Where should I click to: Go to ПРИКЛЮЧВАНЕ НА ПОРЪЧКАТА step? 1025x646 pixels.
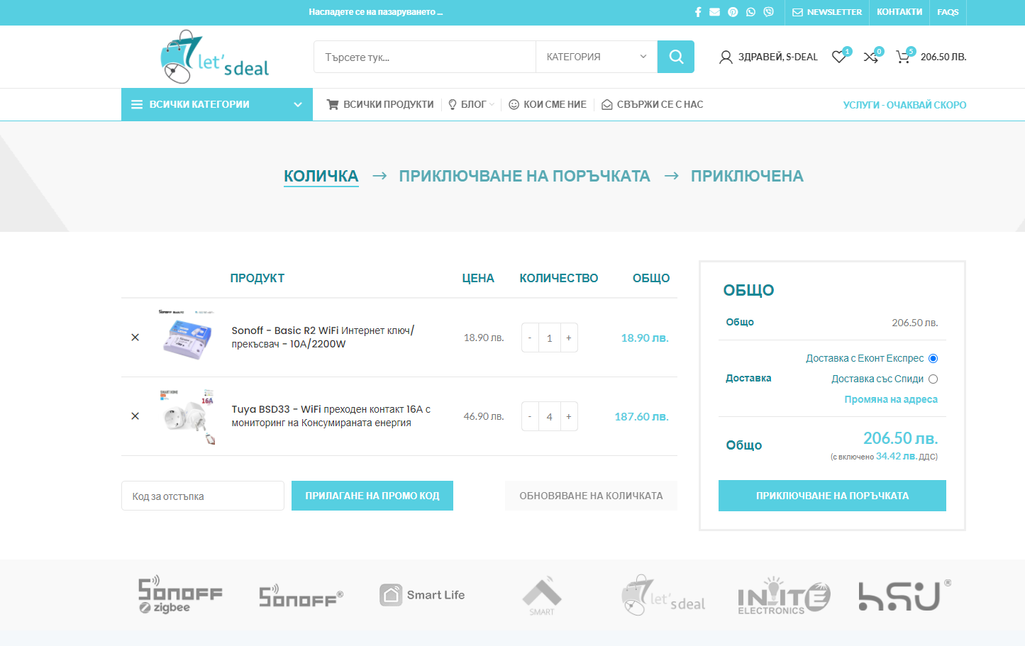click(x=524, y=176)
